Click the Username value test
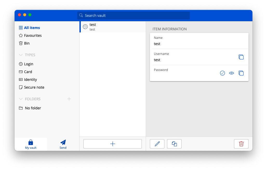 pyautogui.click(x=157, y=60)
